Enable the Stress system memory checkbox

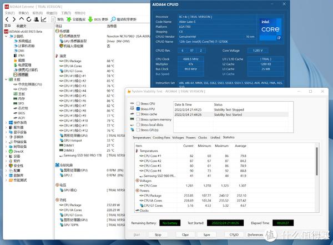138,119
